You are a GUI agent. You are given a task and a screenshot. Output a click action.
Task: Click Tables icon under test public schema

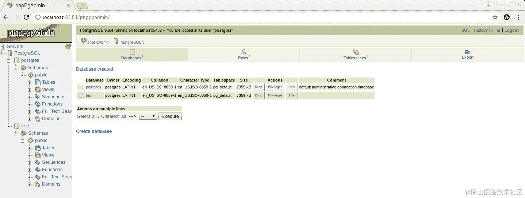click(38, 148)
